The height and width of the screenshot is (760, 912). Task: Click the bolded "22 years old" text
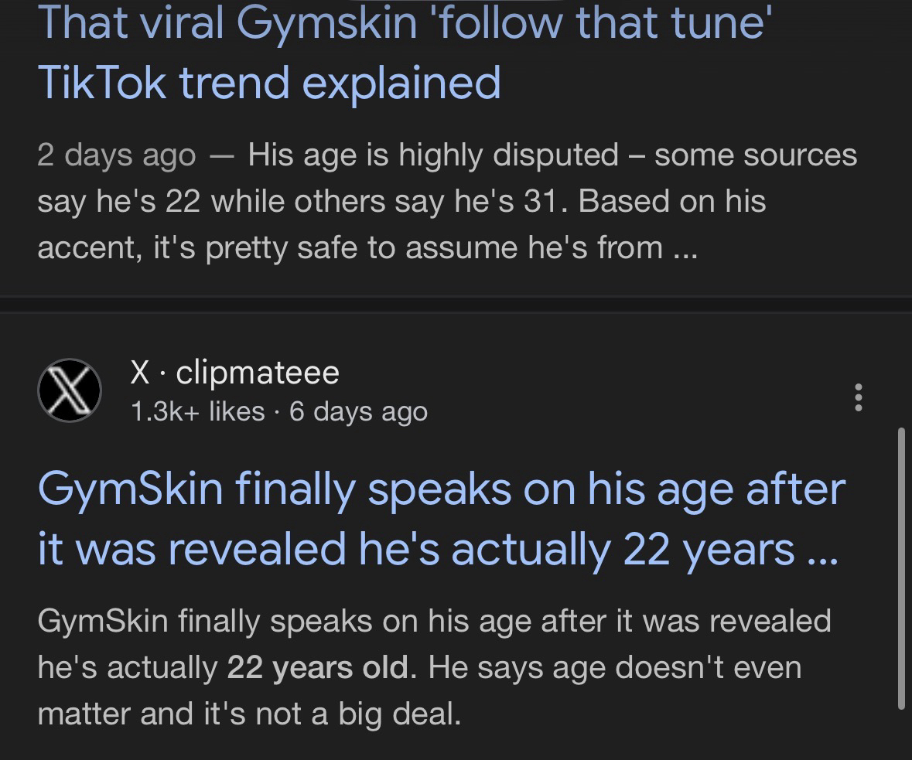pyautogui.click(x=317, y=668)
